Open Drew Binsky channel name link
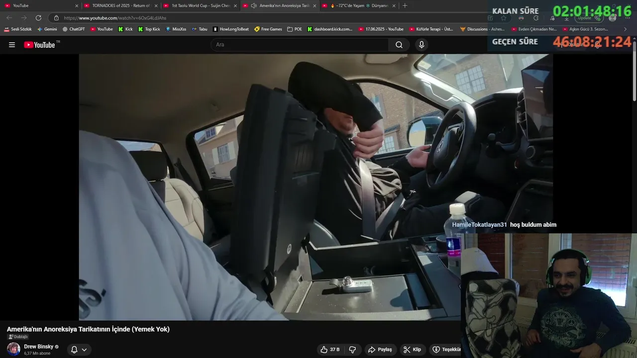 click(x=38, y=347)
